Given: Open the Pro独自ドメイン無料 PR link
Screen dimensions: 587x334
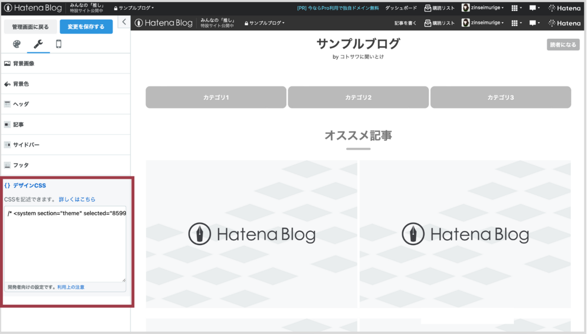Looking at the screenshot, I should tap(338, 8).
